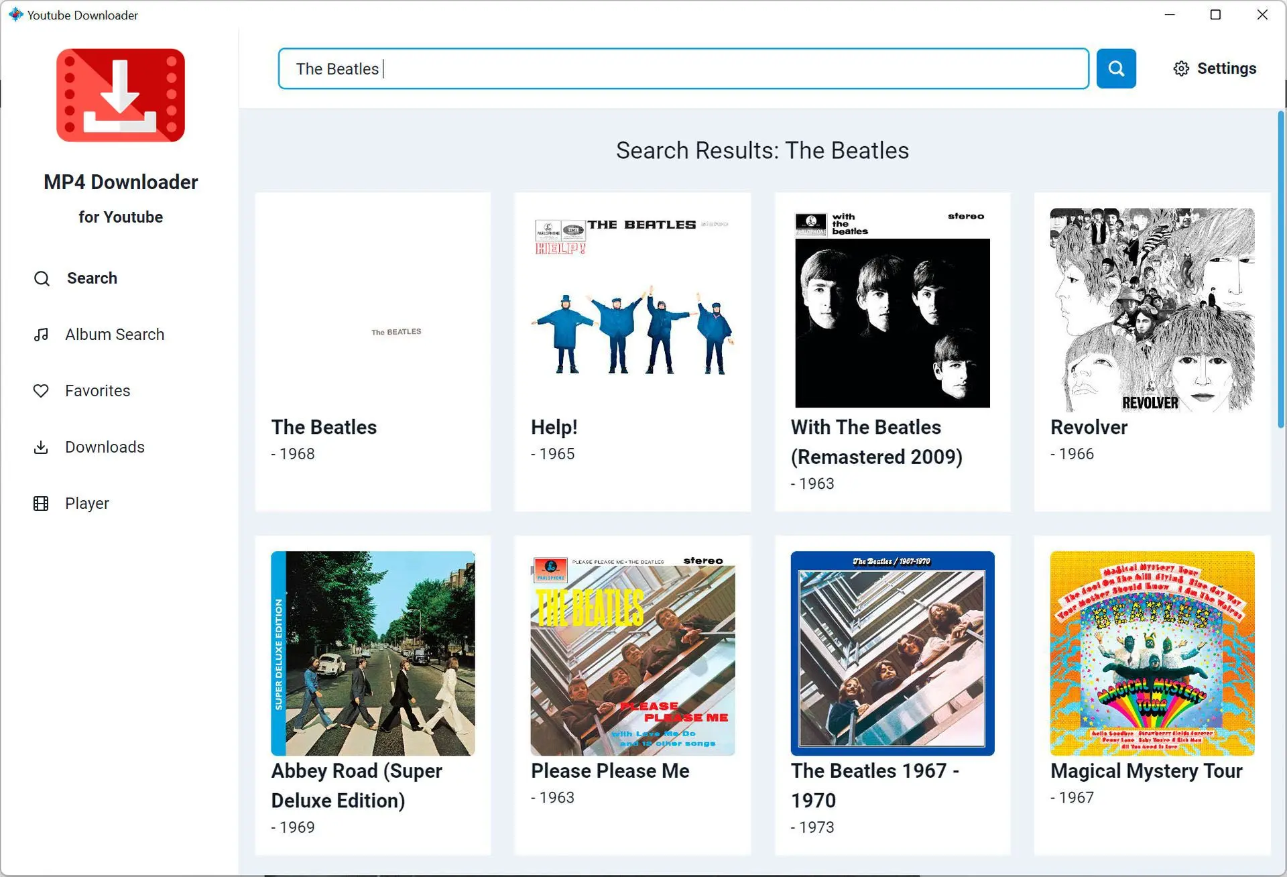
Task: Open Album Search panel
Action: coord(115,333)
